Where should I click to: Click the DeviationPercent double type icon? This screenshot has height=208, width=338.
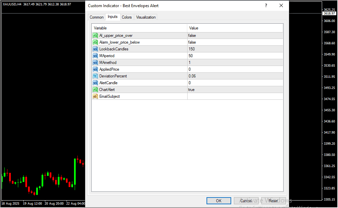point(95,76)
